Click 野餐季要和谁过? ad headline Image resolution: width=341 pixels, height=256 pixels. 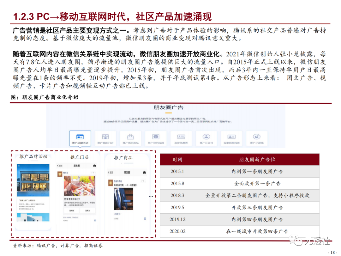72,199
